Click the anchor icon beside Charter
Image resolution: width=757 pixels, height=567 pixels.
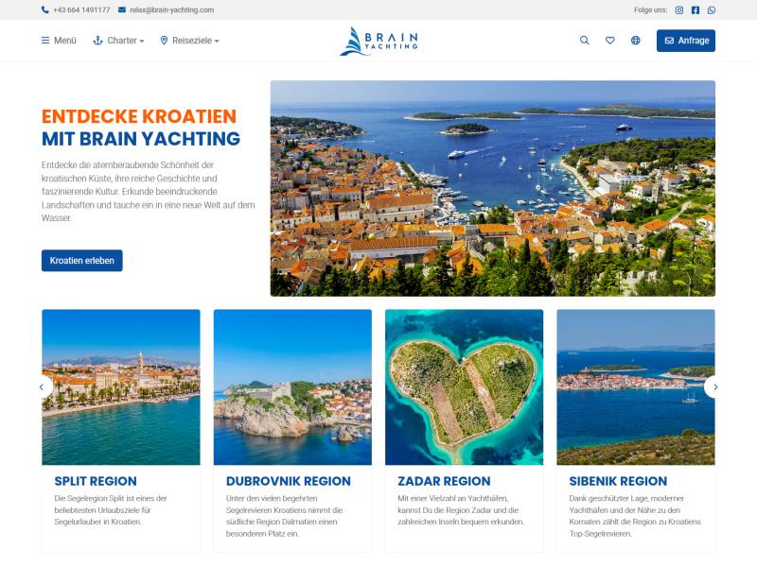coord(98,41)
